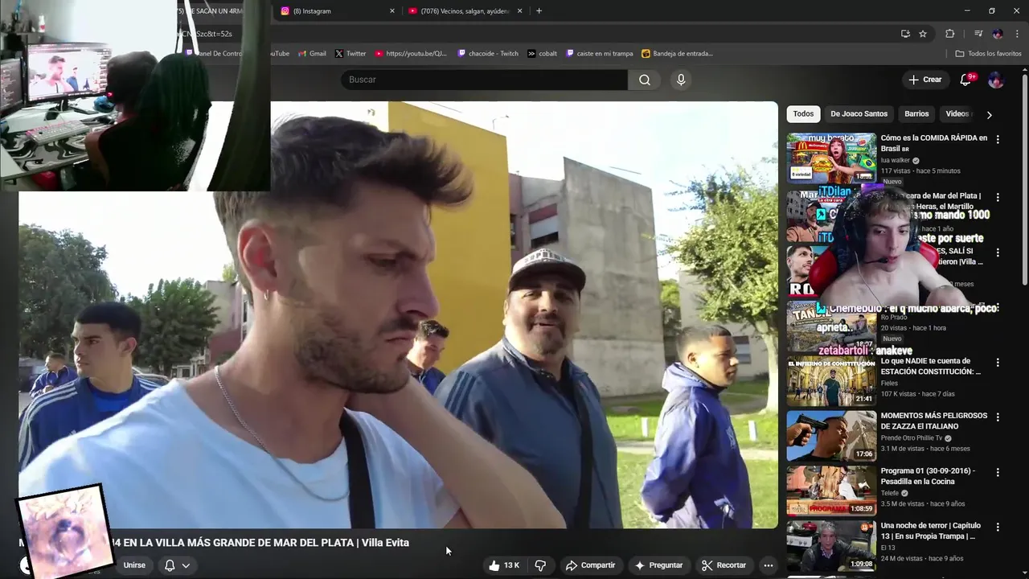Open Gmail bookmark

click(x=312, y=53)
